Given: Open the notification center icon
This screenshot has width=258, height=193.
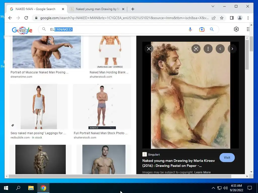Looking at the screenshot, I should pos(250,188).
